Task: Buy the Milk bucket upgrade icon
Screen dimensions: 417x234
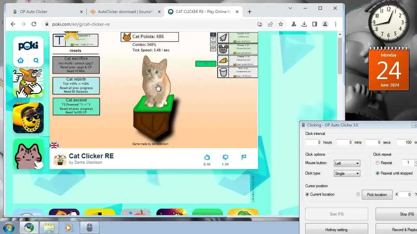Action: tap(223, 72)
